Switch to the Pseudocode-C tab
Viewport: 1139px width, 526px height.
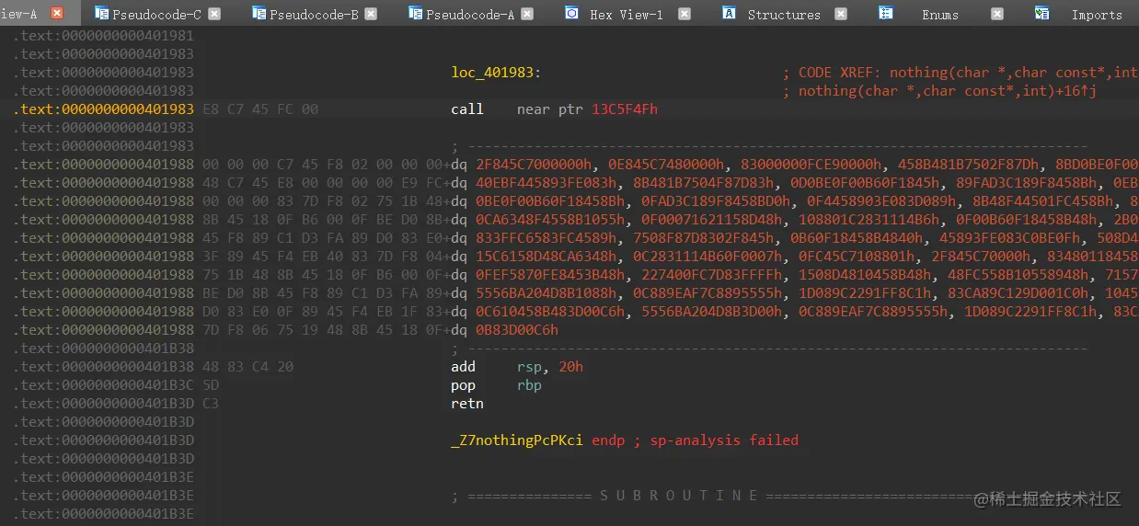(x=156, y=15)
